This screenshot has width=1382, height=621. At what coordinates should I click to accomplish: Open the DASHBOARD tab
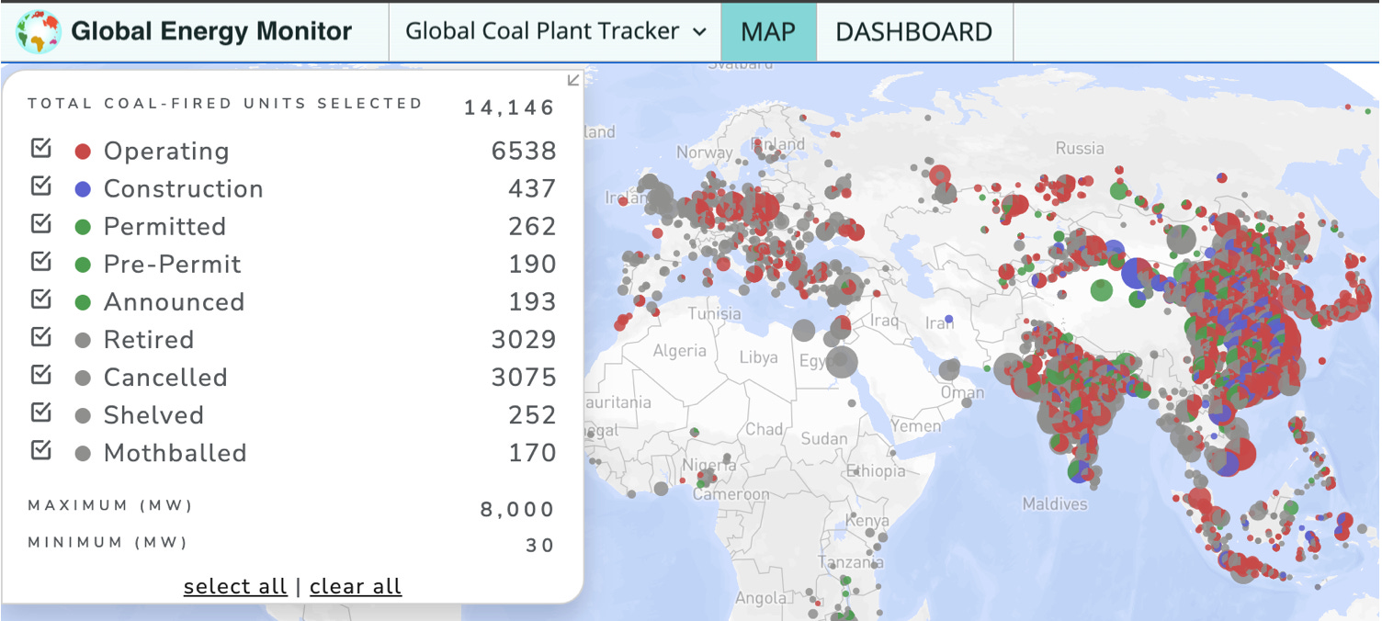tap(914, 31)
